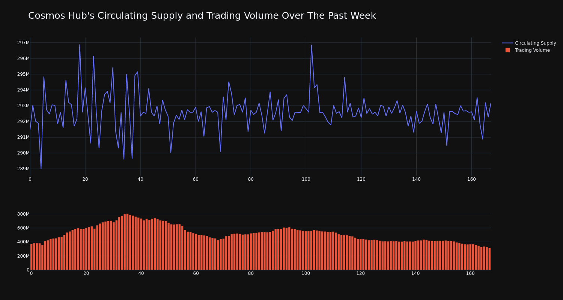The width and height of the screenshot is (563, 300).
Task: Click the supply line minimum near x=4
Action: click(41, 168)
